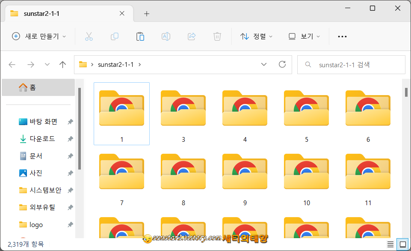Open the See more ellipsis menu
The image size is (411, 251).
coord(342,36)
